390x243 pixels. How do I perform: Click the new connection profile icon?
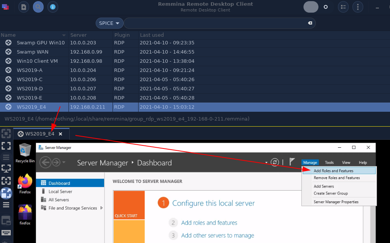click(x=24, y=7)
